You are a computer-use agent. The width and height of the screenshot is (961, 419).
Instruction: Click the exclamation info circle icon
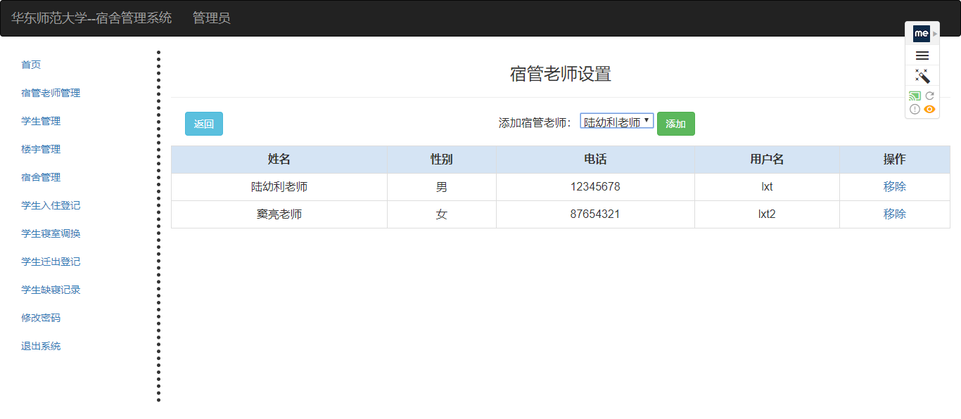point(915,109)
